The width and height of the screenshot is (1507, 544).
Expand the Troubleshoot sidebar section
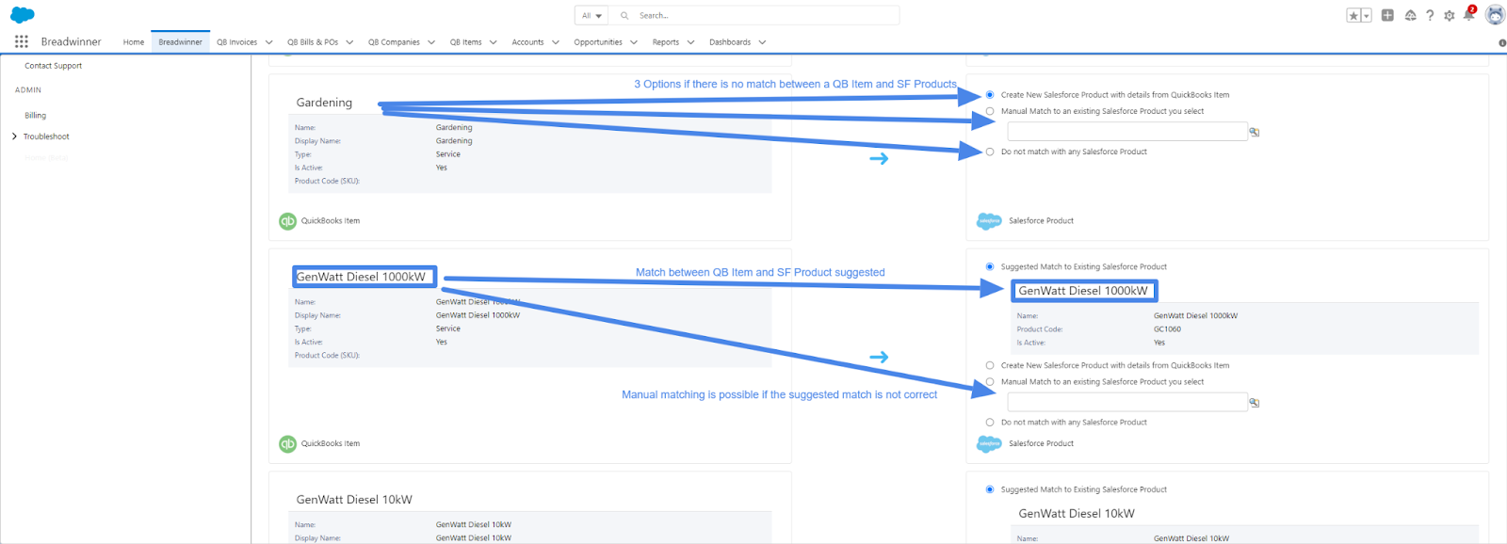(x=14, y=136)
